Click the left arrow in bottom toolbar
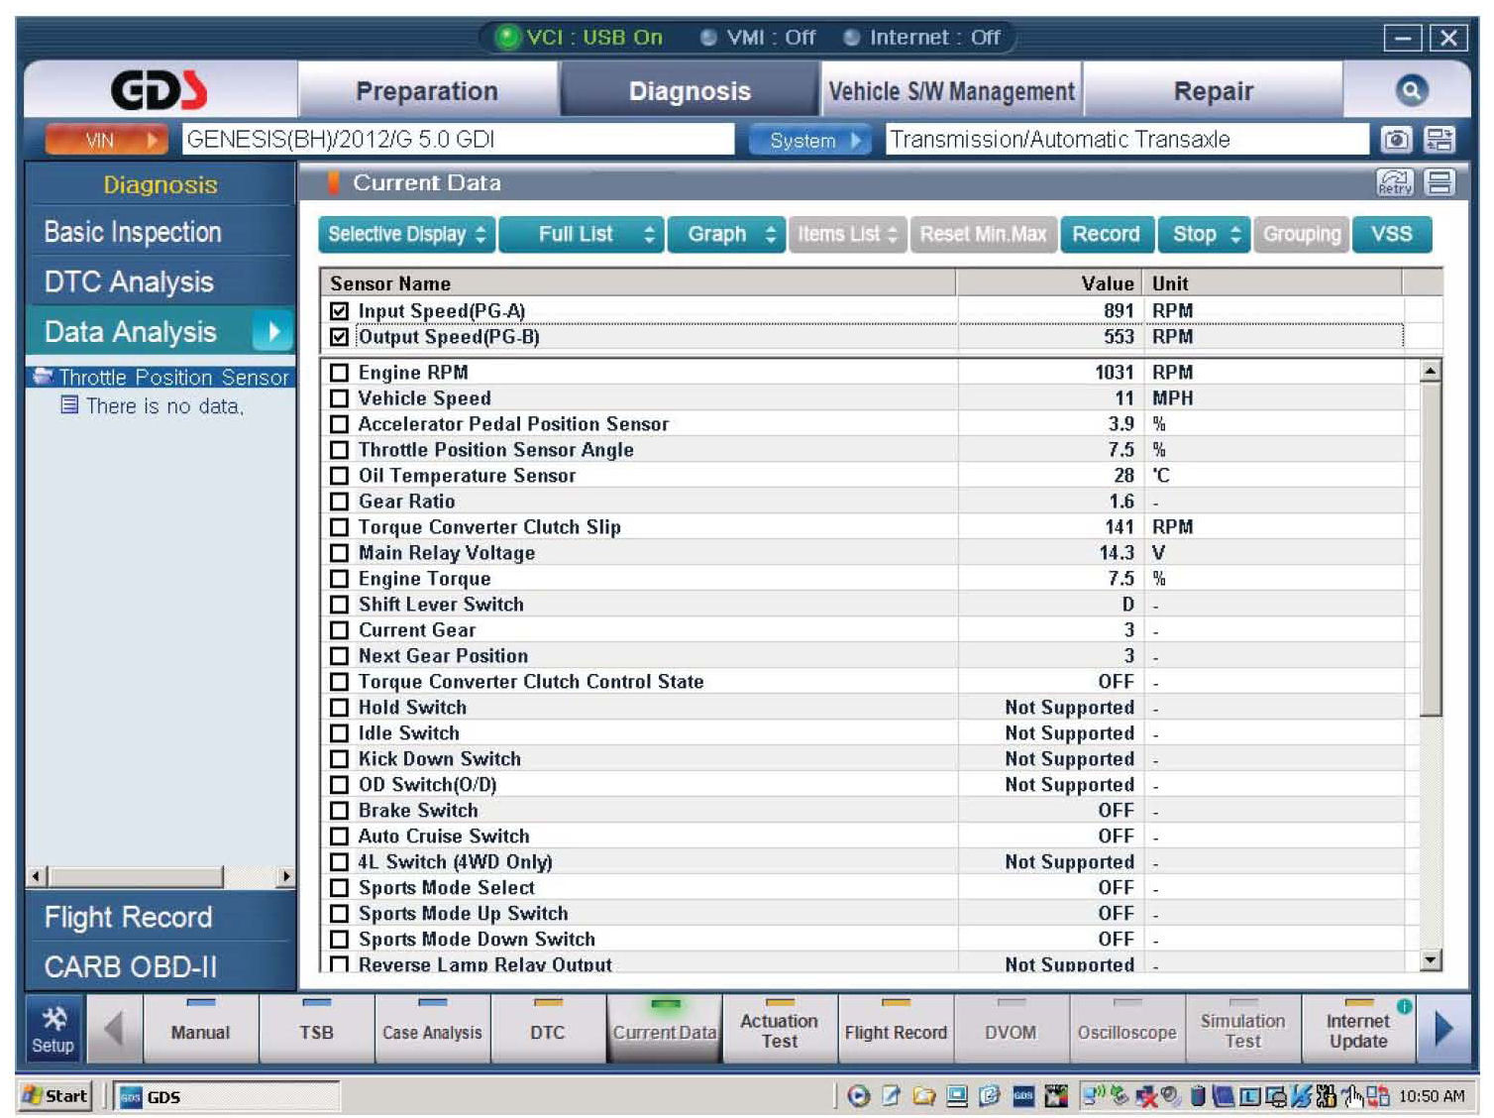Image resolution: width=1494 pixels, height=1118 pixels. [114, 1031]
